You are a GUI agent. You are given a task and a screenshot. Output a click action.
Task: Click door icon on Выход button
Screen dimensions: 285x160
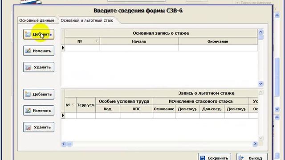click(241, 158)
